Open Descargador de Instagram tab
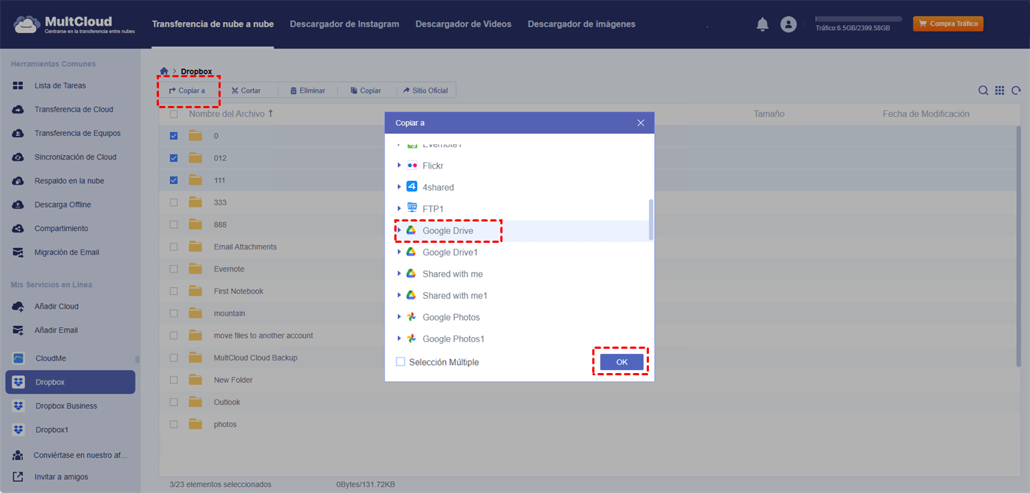The width and height of the screenshot is (1030, 493). (344, 24)
